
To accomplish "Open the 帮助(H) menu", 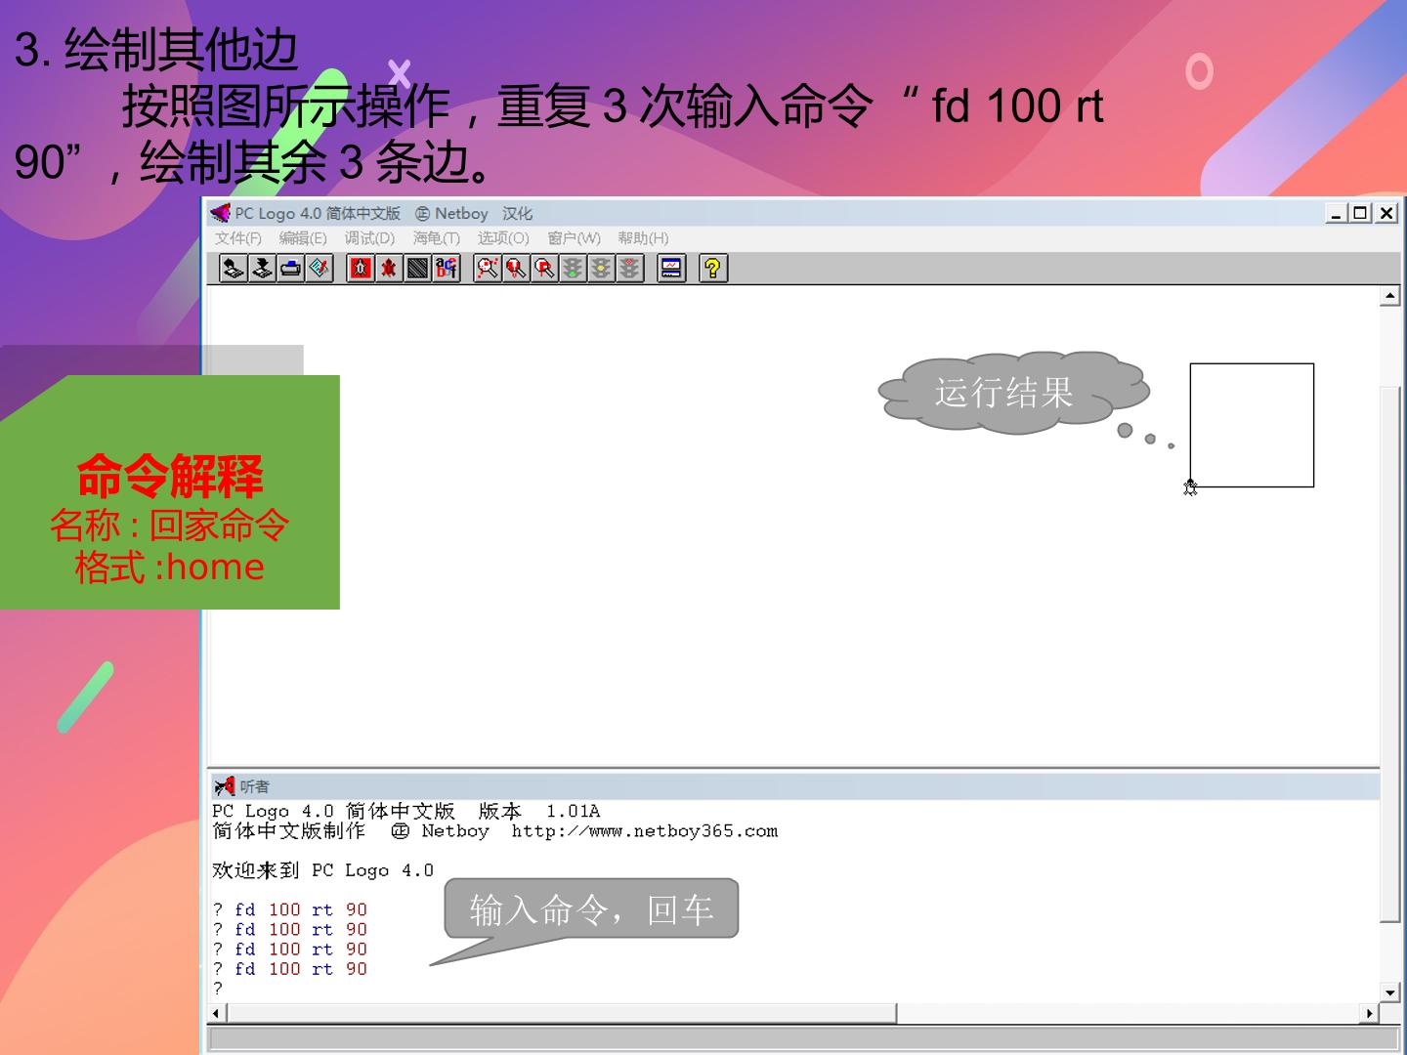I will pos(643,238).
